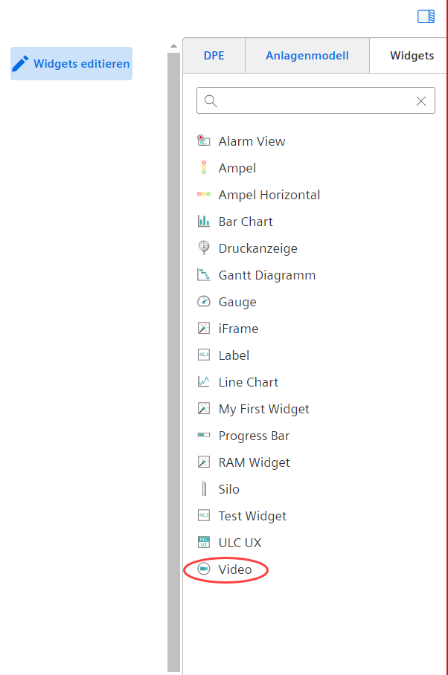The image size is (448, 675).
Task: Select the Widgets tab
Action: (x=412, y=56)
